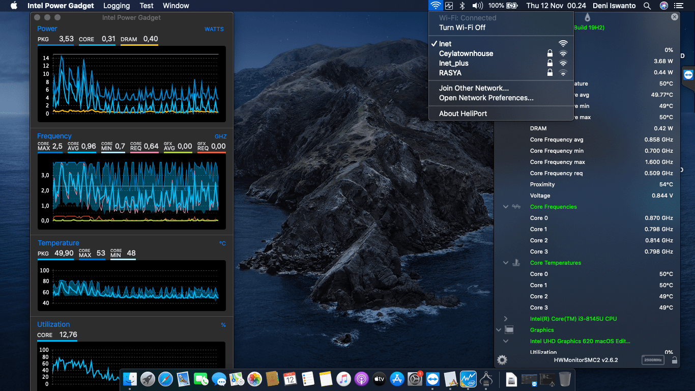This screenshot has width=695, height=391.
Task: Open Reminders in the Dock
Action: pos(308,379)
